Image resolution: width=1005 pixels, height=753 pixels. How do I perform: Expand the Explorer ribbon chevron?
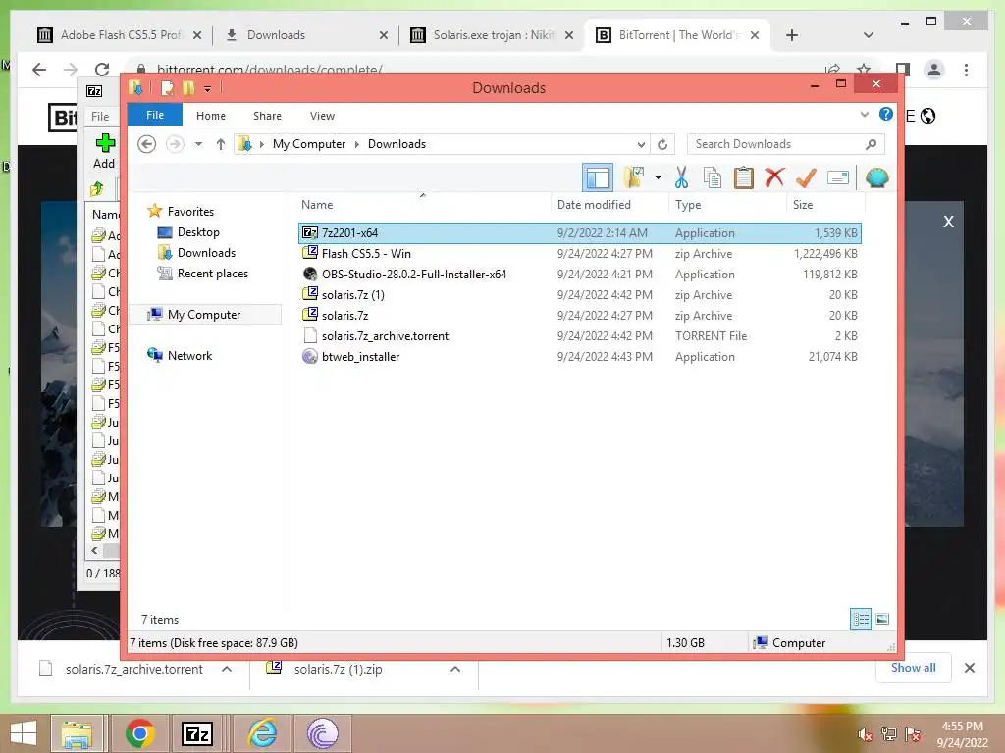tap(864, 115)
